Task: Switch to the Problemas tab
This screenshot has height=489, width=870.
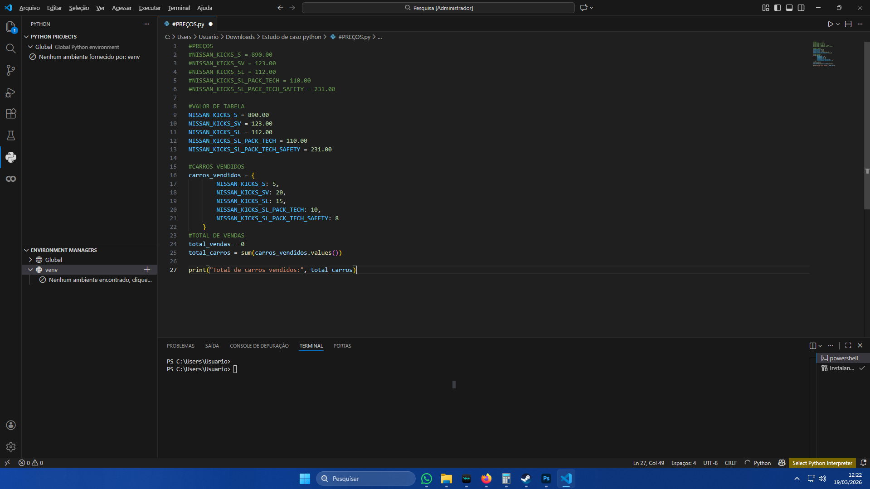Action: pos(180,346)
